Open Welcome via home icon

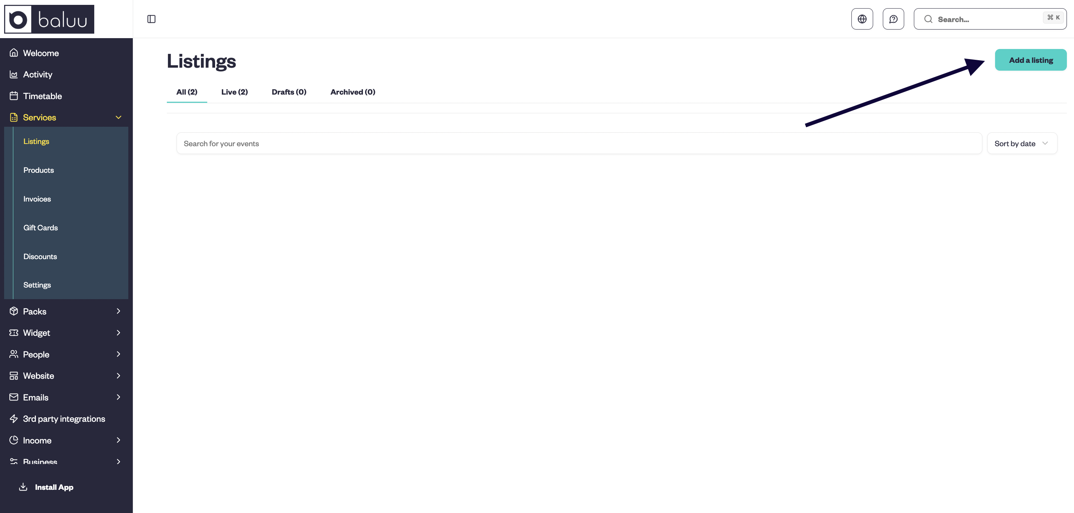(x=14, y=53)
